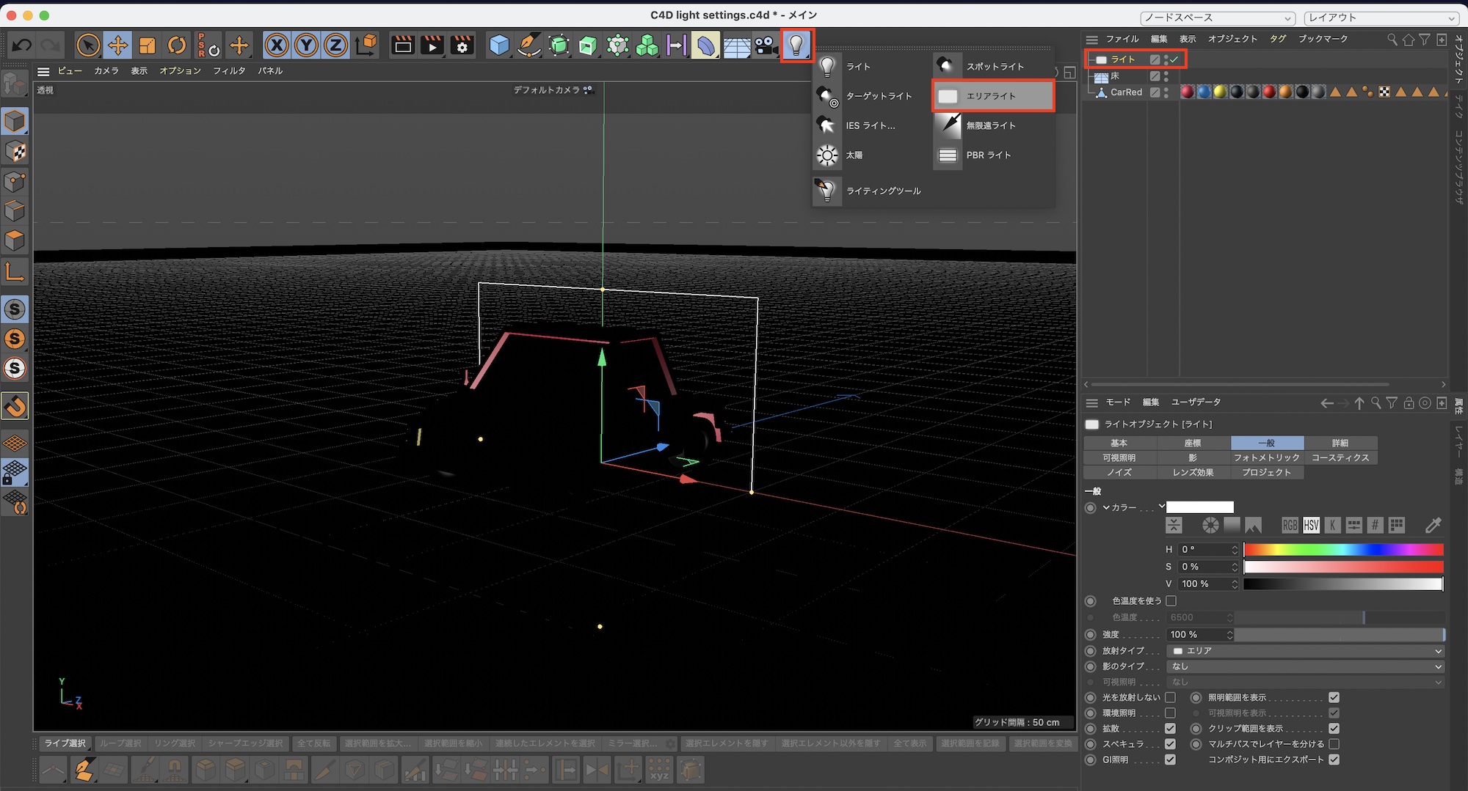Click the white カラー swatch
The width and height of the screenshot is (1468, 791).
1200,507
